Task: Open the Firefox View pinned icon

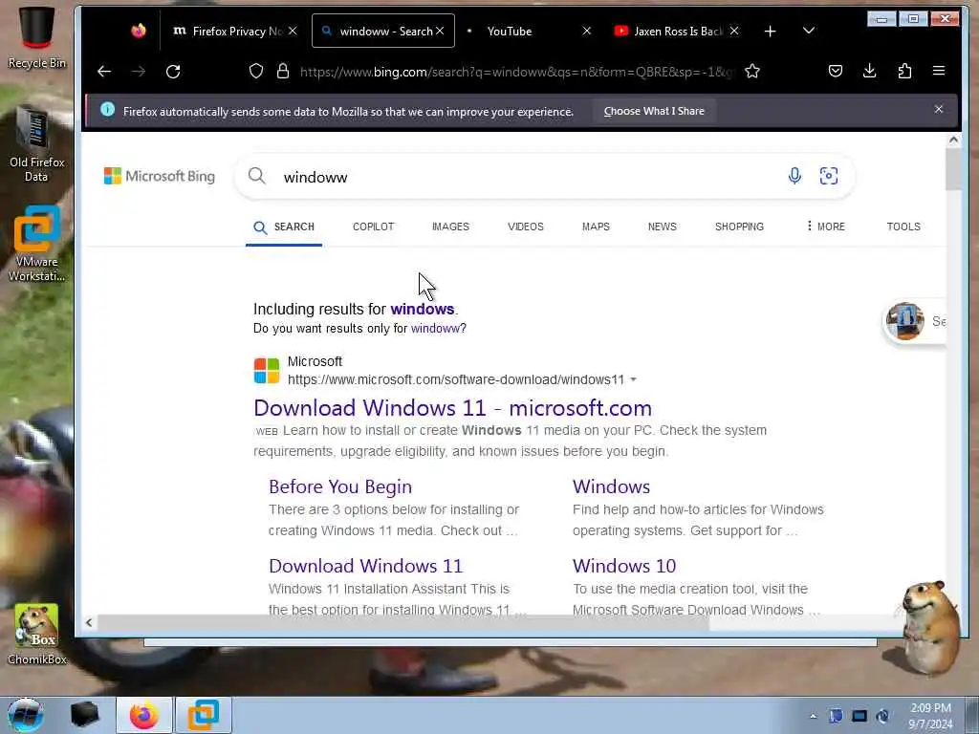Action: pyautogui.click(x=139, y=31)
